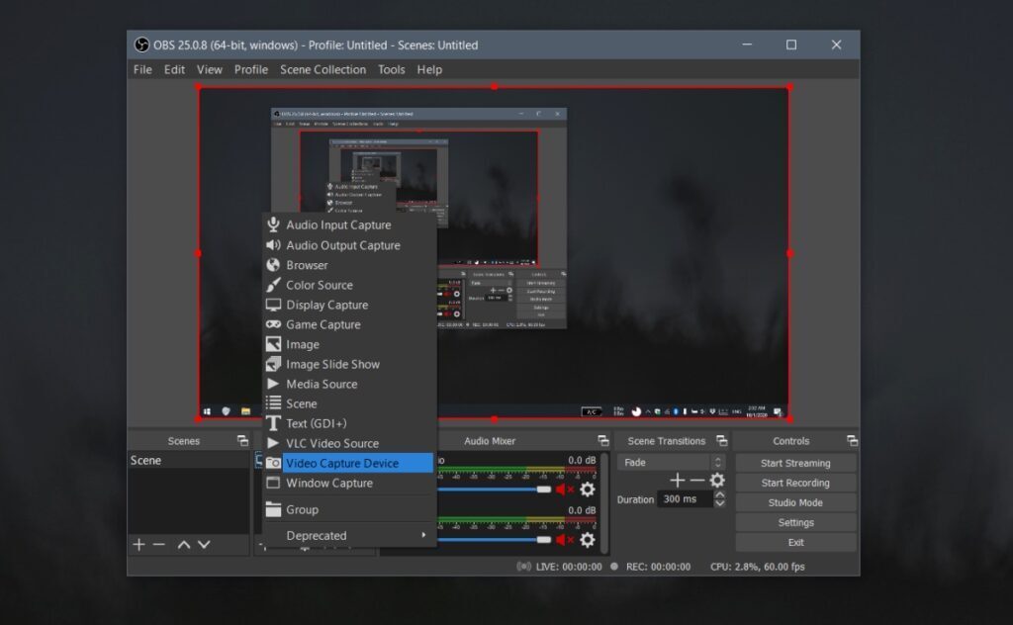
Task: Toggle Studio Mode
Action: coord(794,502)
